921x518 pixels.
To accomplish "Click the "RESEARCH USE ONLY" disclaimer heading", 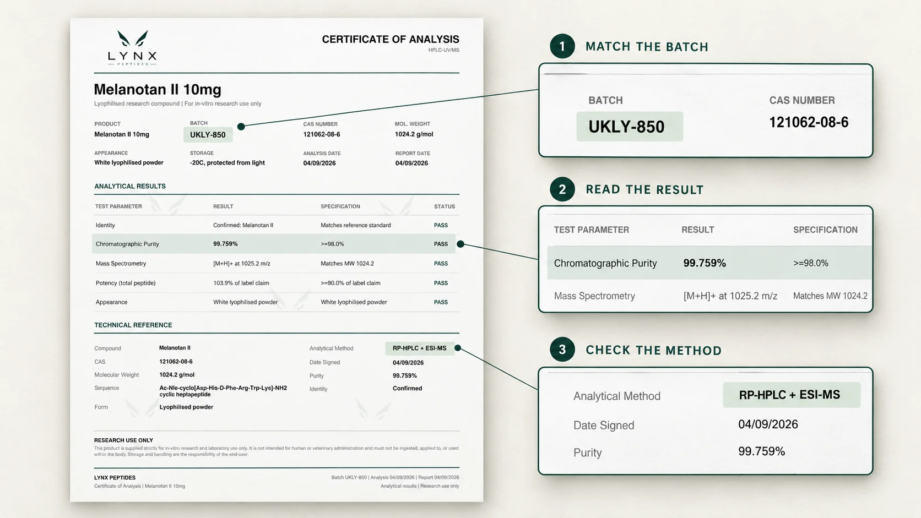I will (123, 440).
